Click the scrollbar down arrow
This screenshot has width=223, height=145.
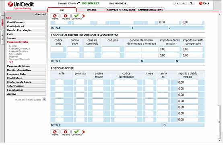coord(219,141)
